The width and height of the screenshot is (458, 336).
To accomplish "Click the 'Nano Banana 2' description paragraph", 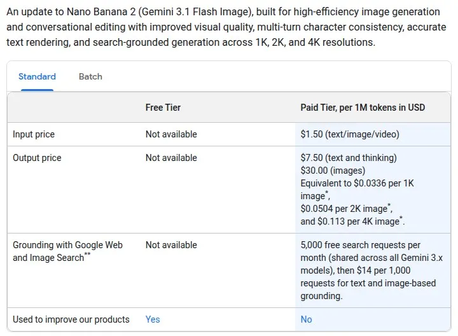I will [226, 27].
